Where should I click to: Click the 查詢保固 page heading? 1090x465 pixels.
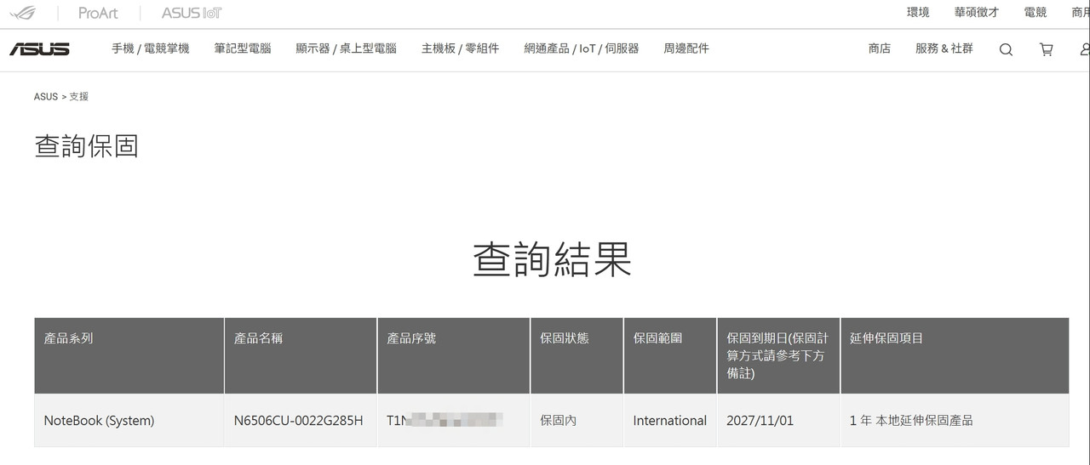coord(86,145)
